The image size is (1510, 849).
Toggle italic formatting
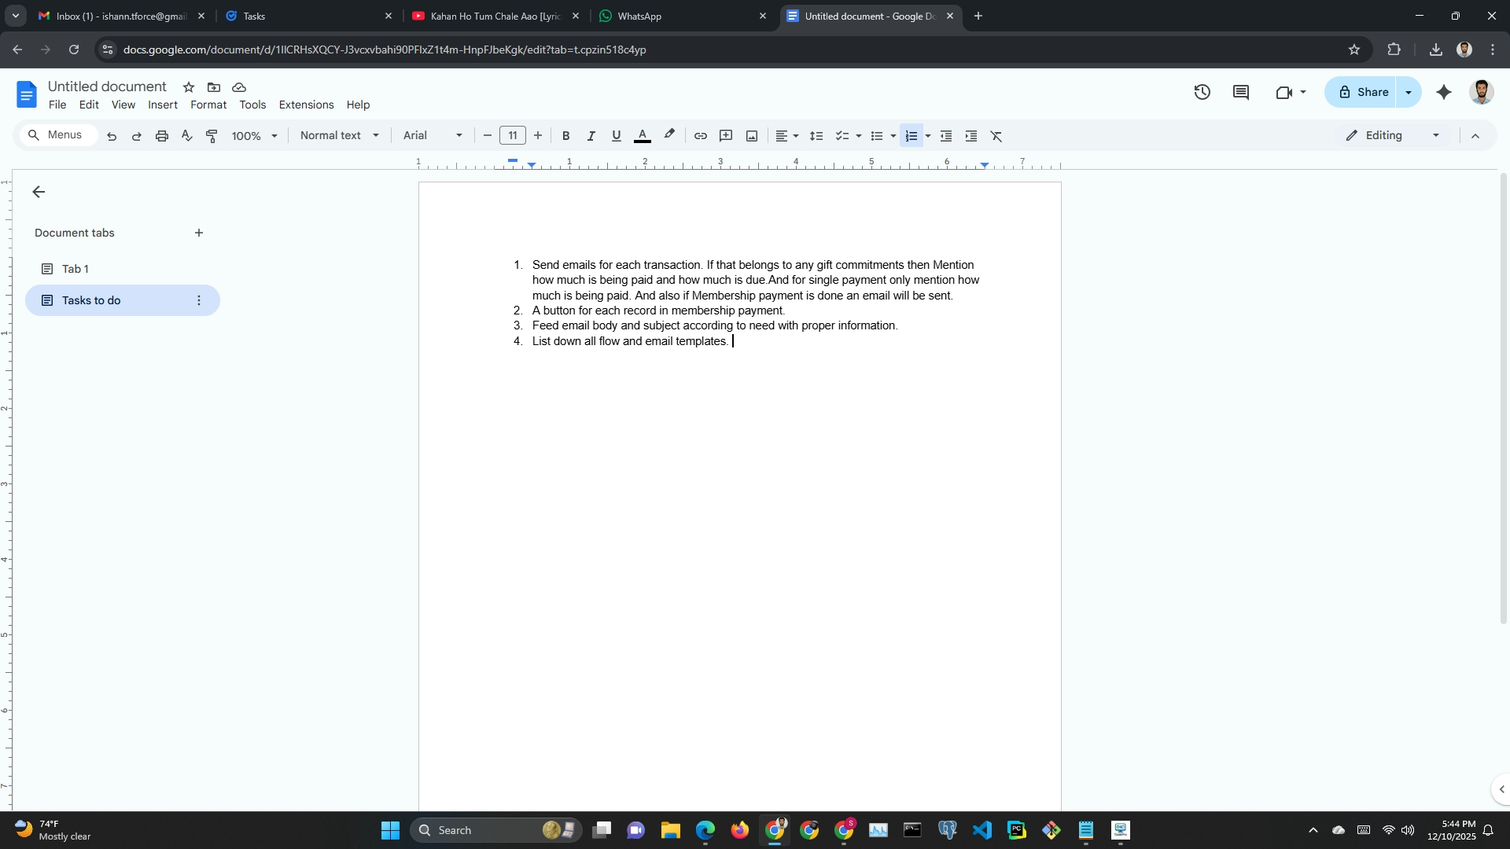[591, 136]
